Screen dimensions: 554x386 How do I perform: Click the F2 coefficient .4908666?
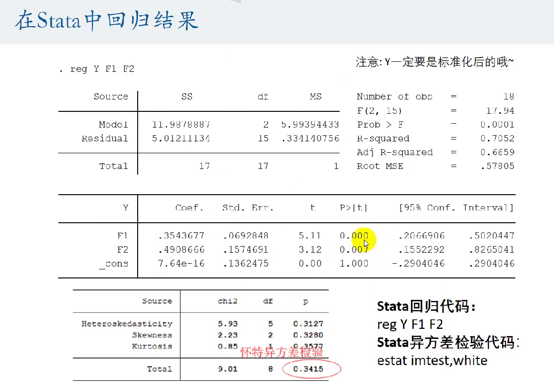click(181, 250)
